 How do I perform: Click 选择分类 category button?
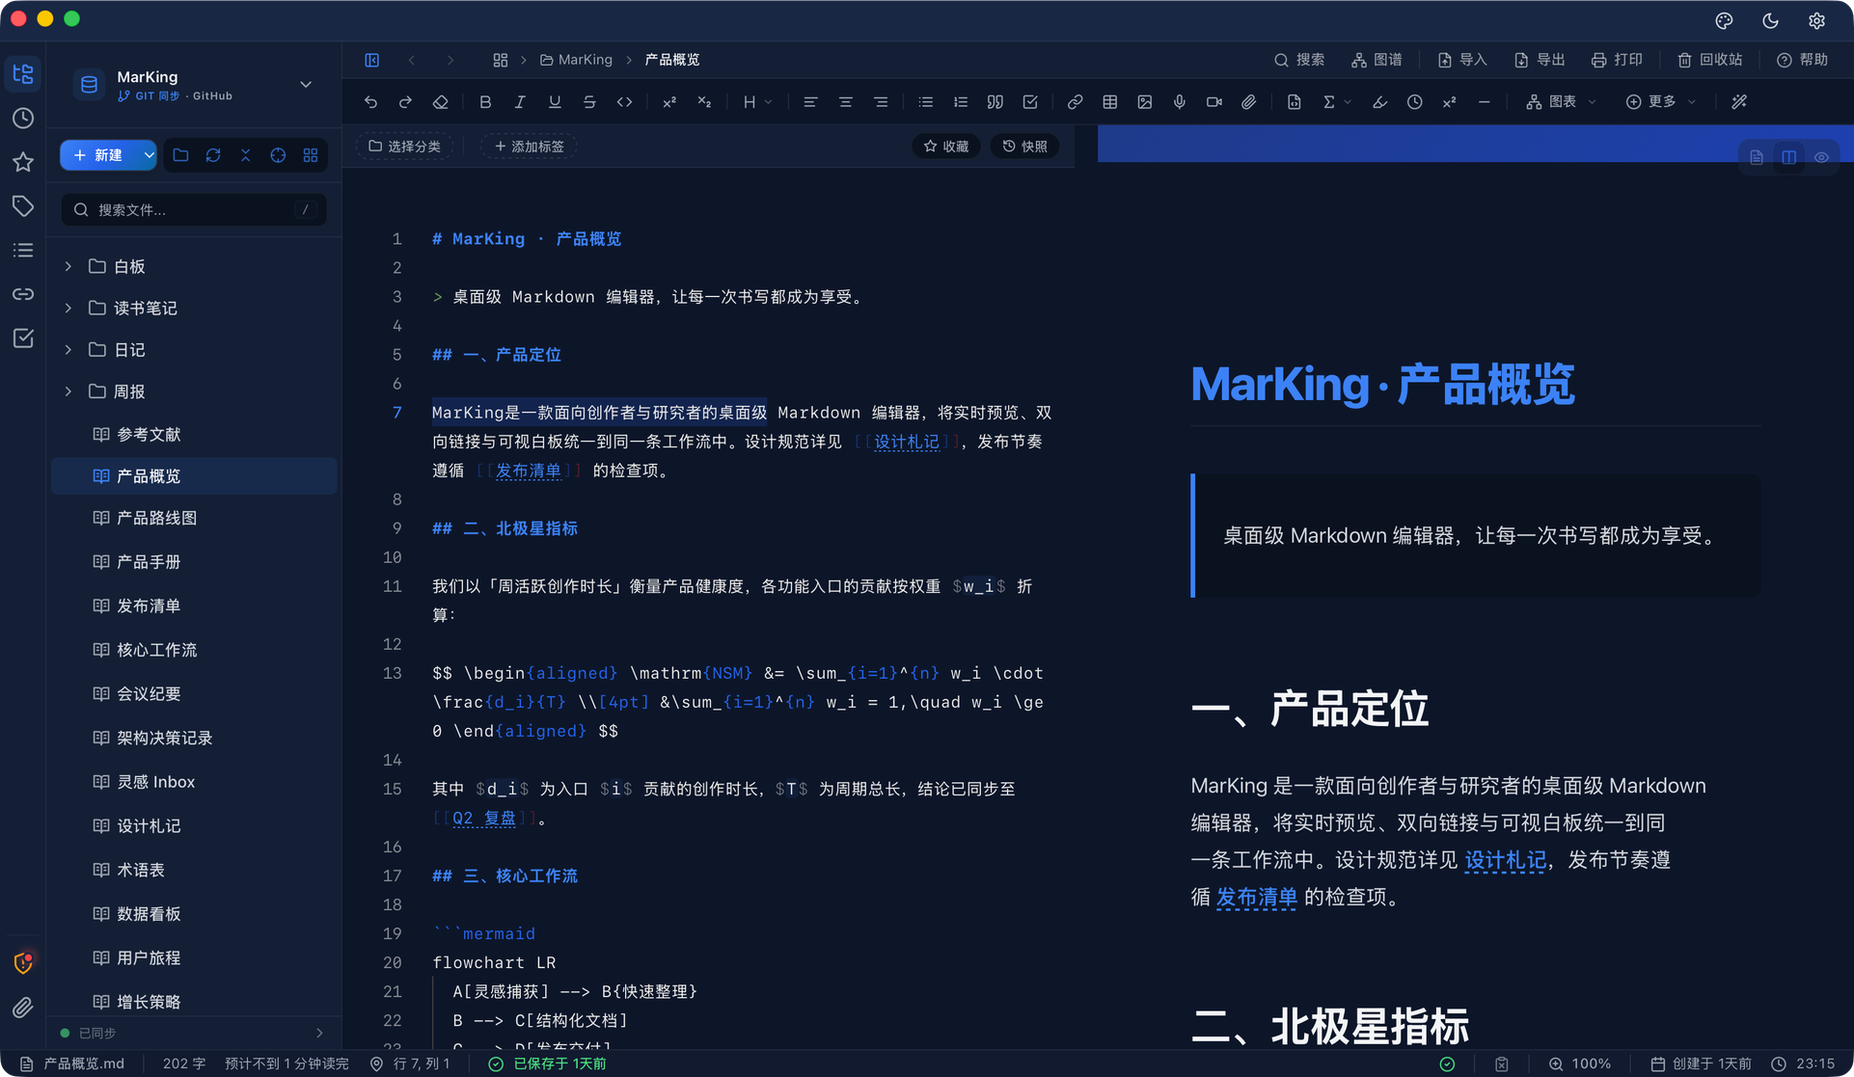point(404,147)
